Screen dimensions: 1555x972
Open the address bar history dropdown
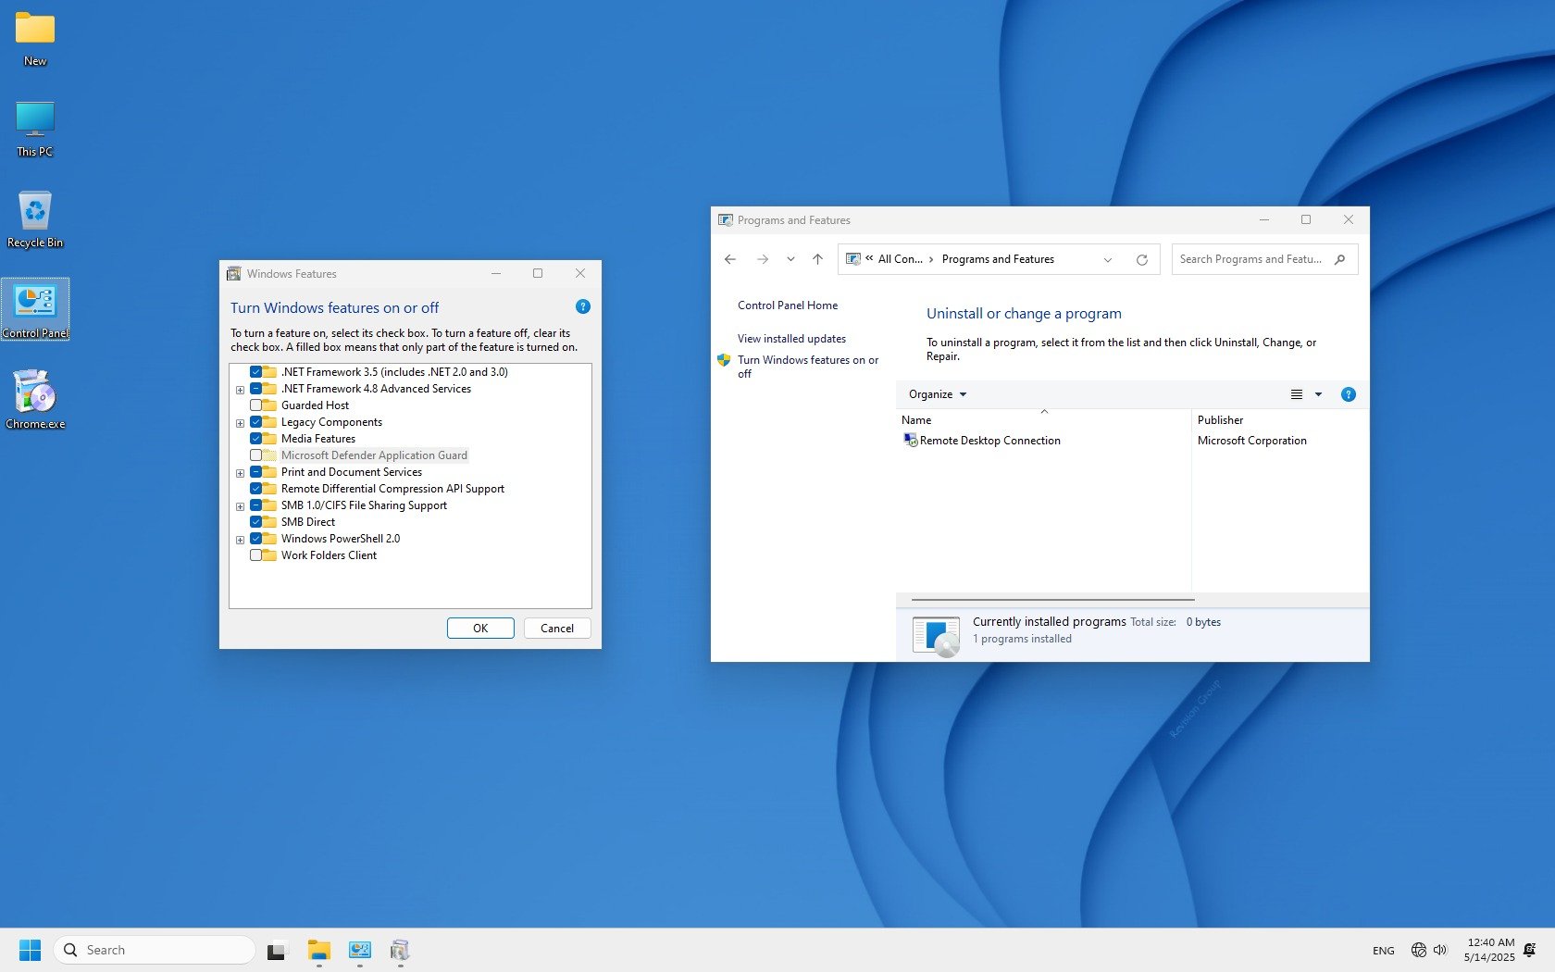point(1107,260)
